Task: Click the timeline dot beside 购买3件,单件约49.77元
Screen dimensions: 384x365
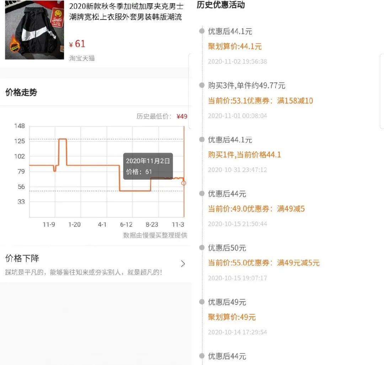Action: pos(202,85)
